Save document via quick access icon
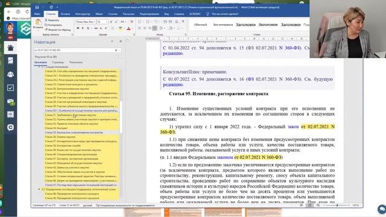The height and width of the screenshot is (217, 386). [37, 7]
